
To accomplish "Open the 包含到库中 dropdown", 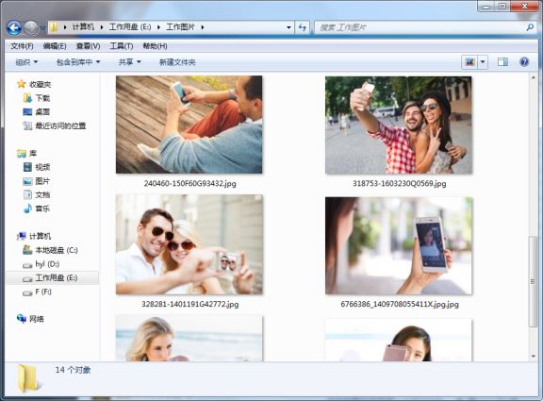I will click(78, 62).
